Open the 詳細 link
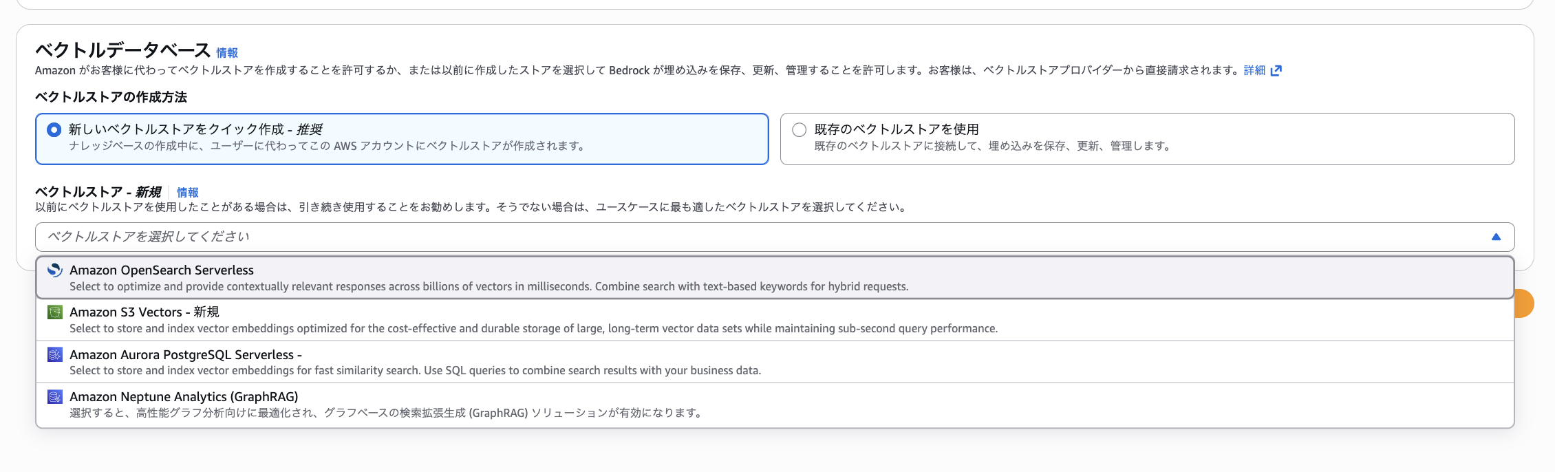 [1254, 70]
